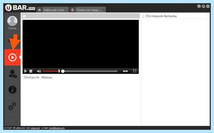214x133 pixels.
Task: Open the Файлы tab
Action: (x=47, y=78)
